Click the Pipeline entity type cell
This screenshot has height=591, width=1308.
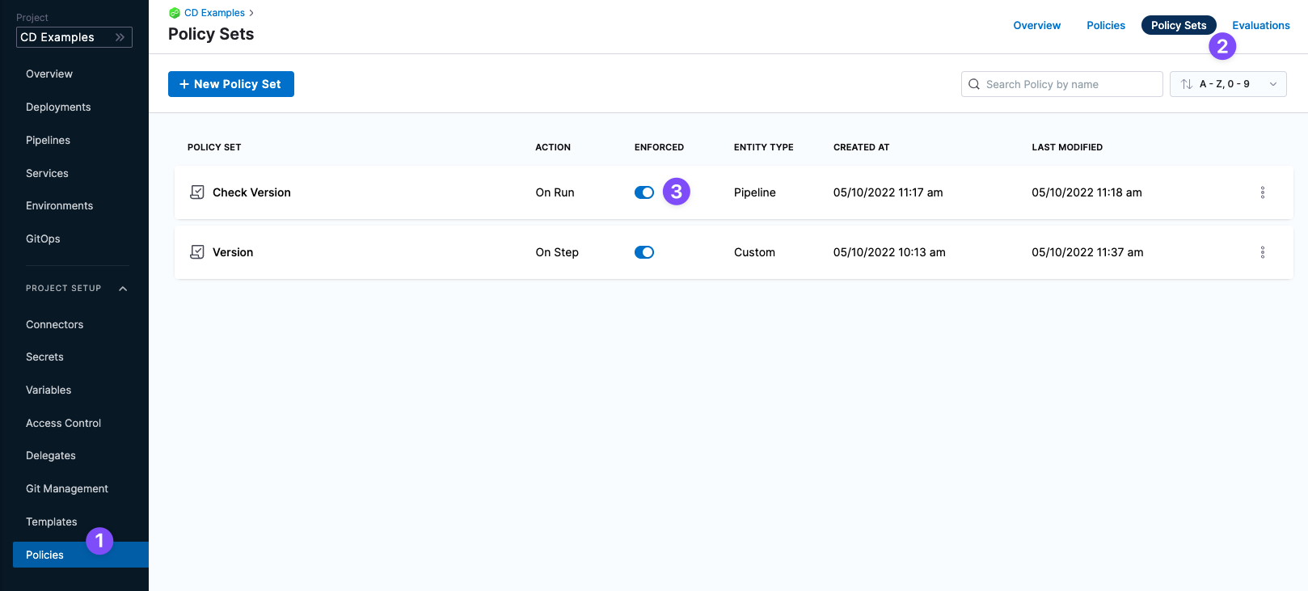(755, 192)
